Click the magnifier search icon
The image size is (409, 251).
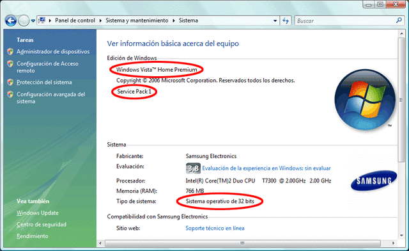tap(399, 20)
